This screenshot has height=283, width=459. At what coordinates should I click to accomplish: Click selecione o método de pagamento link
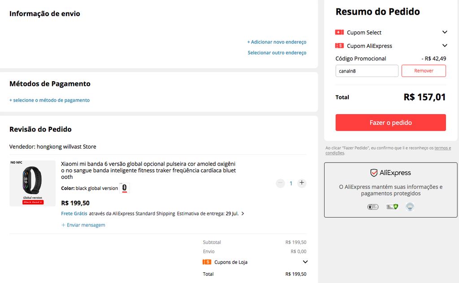[x=49, y=100]
